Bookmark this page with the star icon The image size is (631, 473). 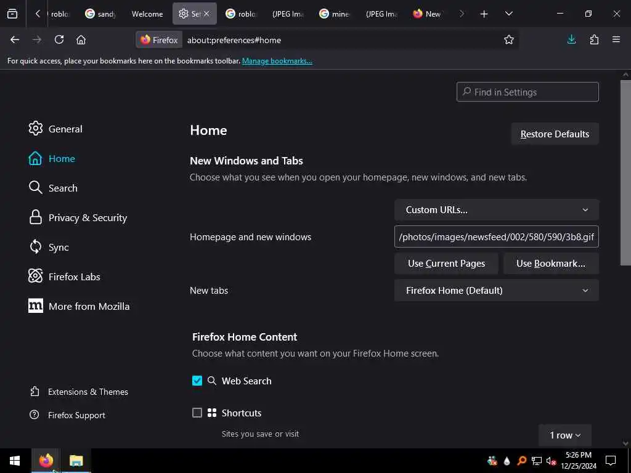click(508, 40)
